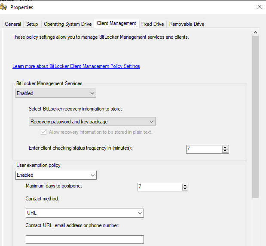The width and height of the screenshot is (266, 246).
Task: Click the 'BitLocker Management Services' group title
Action: pos(49,83)
